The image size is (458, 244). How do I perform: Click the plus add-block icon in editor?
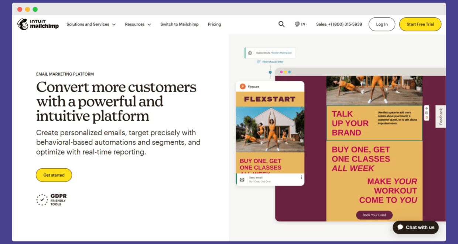pos(427,108)
